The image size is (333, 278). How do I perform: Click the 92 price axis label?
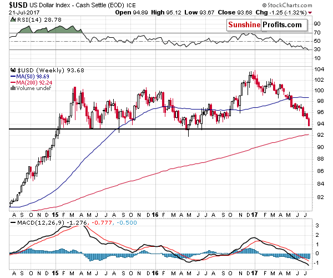click(x=320, y=135)
